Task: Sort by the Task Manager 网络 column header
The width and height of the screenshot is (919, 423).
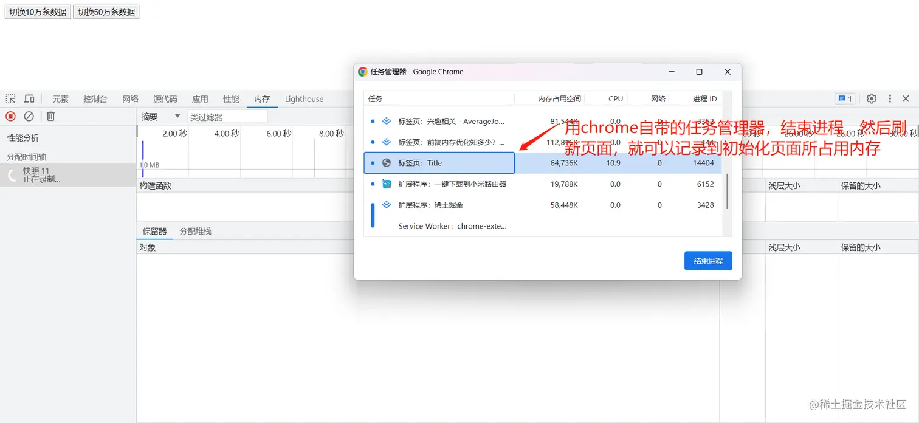Action: point(648,98)
